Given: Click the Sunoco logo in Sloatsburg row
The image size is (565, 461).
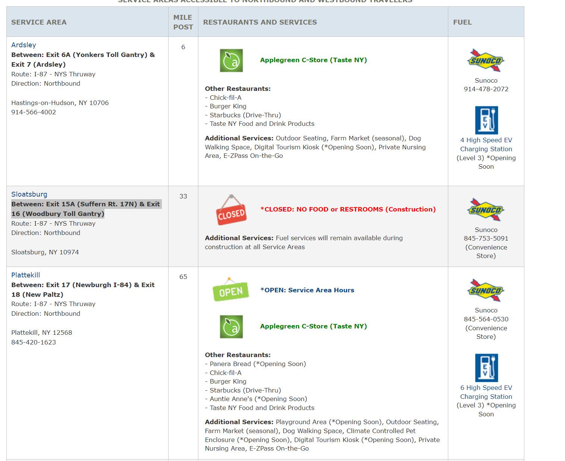Looking at the screenshot, I should tap(486, 210).
